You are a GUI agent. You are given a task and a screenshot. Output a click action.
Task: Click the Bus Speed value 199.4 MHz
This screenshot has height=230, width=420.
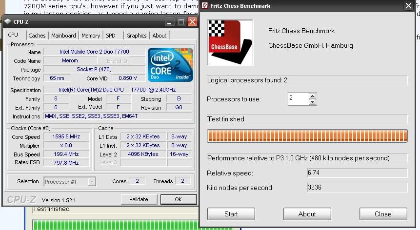click(x=66, y=154)
